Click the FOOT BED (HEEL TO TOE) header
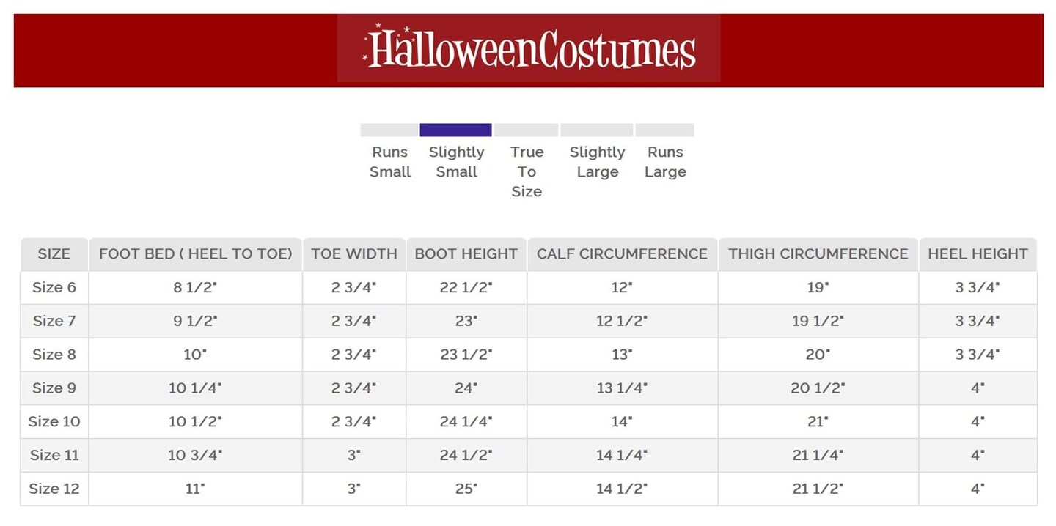This screenshot has height=526, width=1056. pos(195,254)
